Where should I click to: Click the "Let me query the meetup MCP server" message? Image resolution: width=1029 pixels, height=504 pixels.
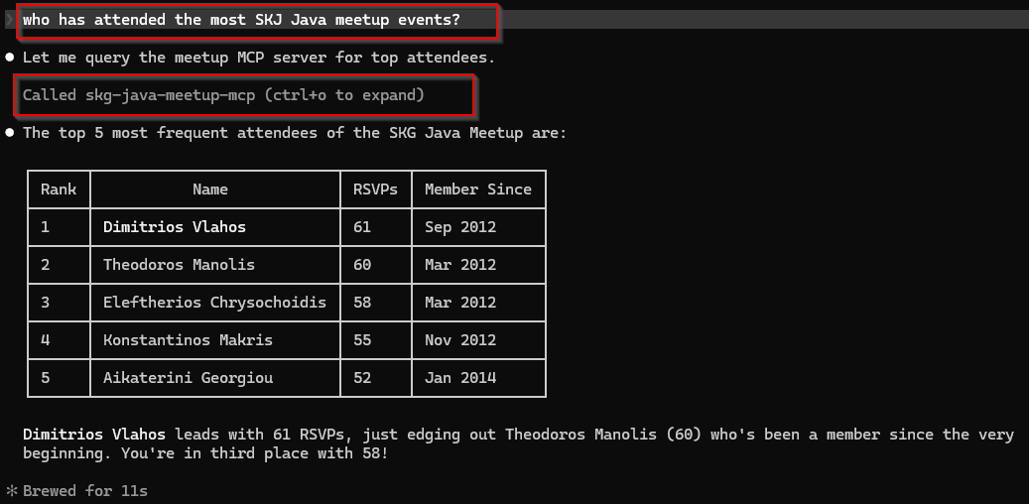point(259,58)
